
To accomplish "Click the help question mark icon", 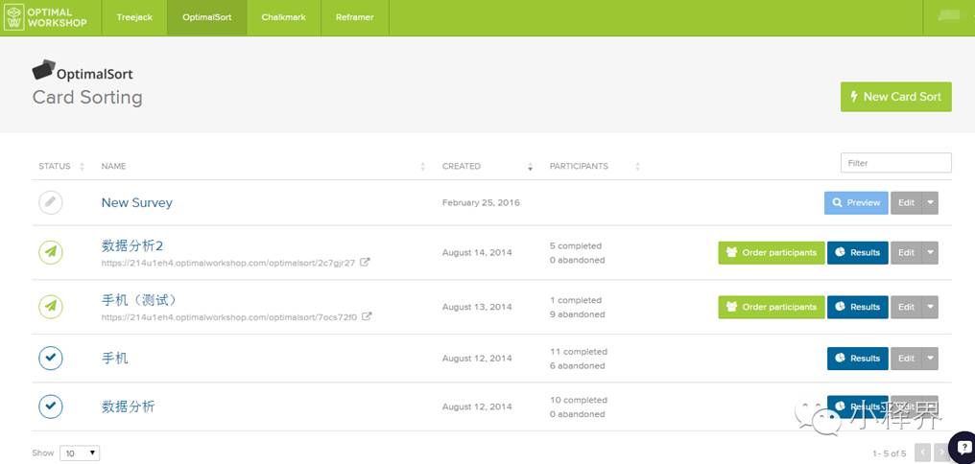I will point(962,448).
